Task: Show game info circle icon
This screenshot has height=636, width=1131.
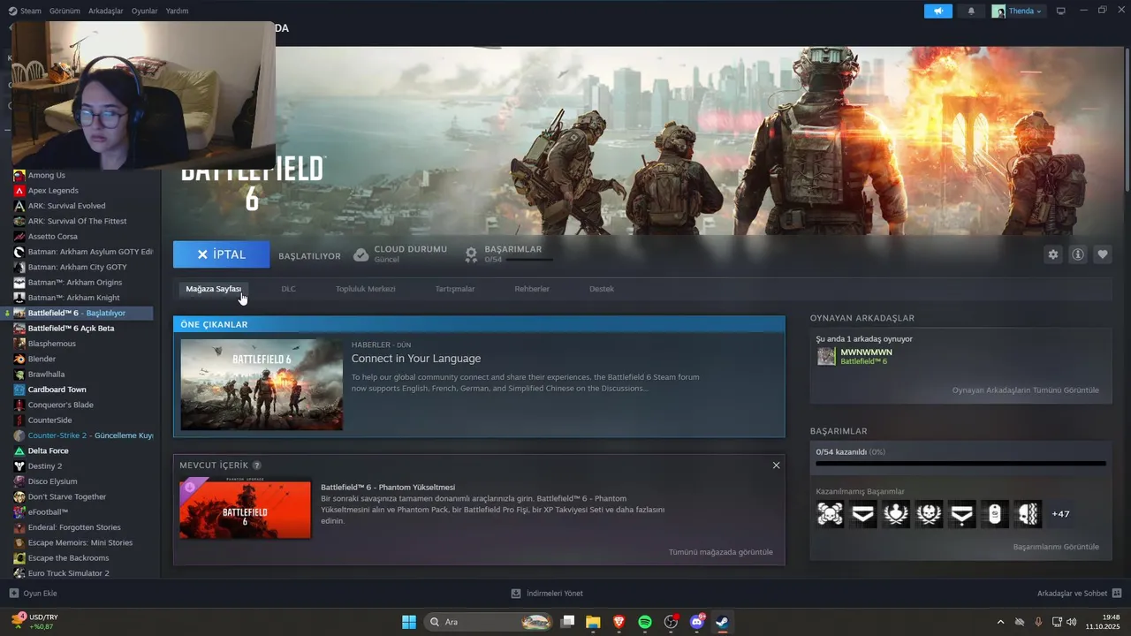Action: click(1078, 254)
